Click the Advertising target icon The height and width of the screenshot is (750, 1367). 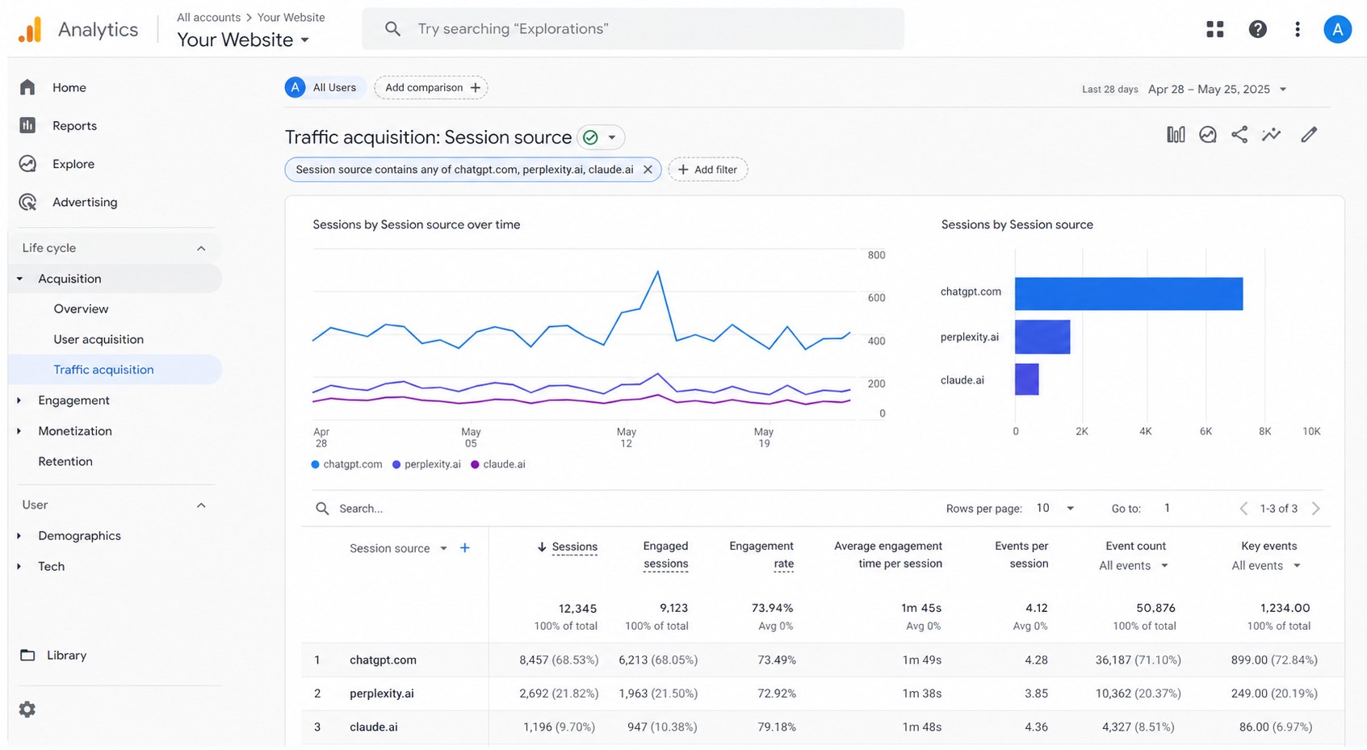pos(27,202)
